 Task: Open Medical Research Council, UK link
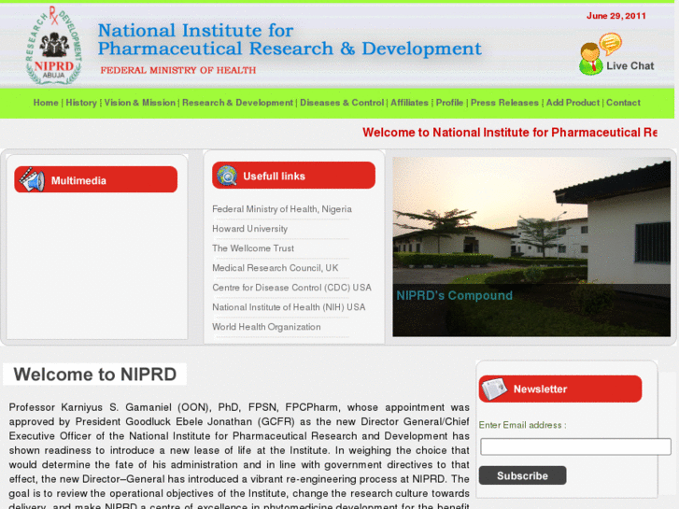coord(275,268)
